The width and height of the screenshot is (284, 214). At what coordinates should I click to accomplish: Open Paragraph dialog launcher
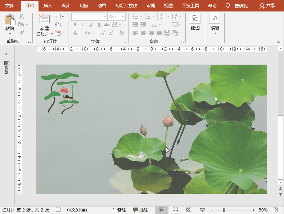pyautogui.click(x=182, y=42)
